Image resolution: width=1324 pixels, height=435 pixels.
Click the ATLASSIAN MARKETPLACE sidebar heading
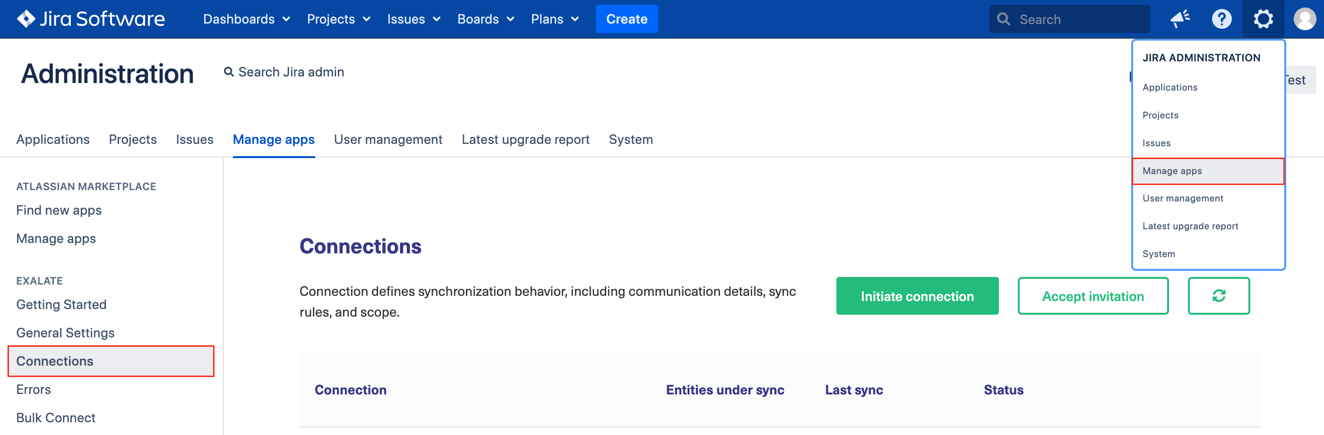pyautogui.click(x=86, y=186)
